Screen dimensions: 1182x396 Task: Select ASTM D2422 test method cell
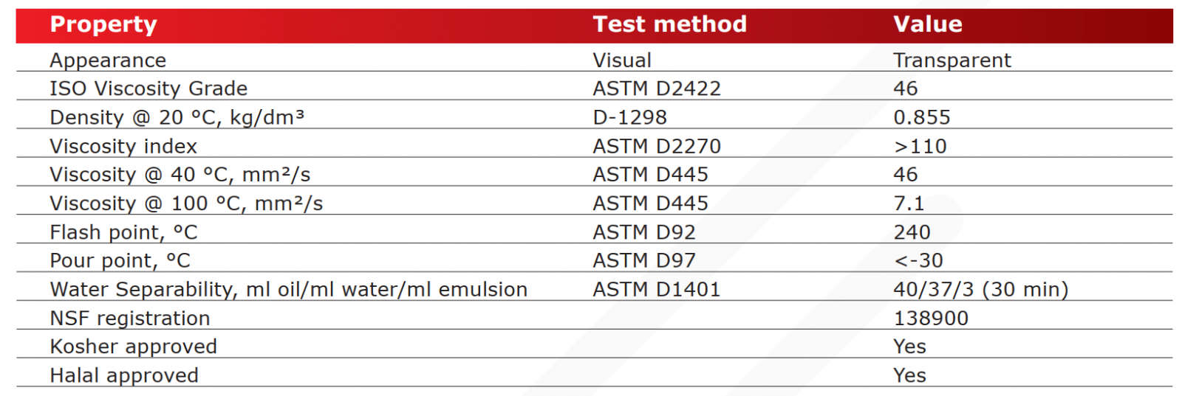[656, 88]
